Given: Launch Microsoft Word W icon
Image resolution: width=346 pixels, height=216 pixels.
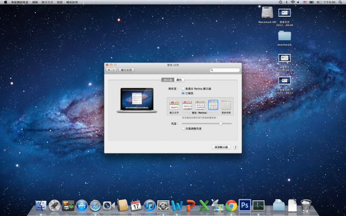Looking at the screenshot, I should [x=177, y=206].
